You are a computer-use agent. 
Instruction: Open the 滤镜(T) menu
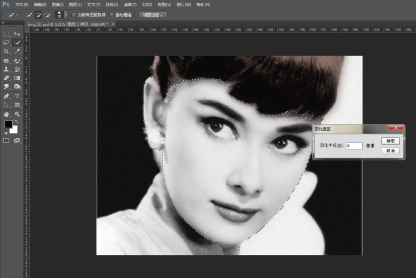131,4
